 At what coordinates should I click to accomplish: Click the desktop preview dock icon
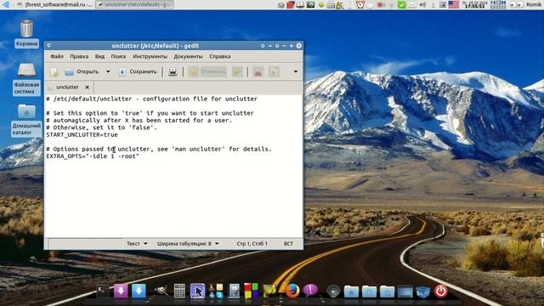tap(405, 292)
